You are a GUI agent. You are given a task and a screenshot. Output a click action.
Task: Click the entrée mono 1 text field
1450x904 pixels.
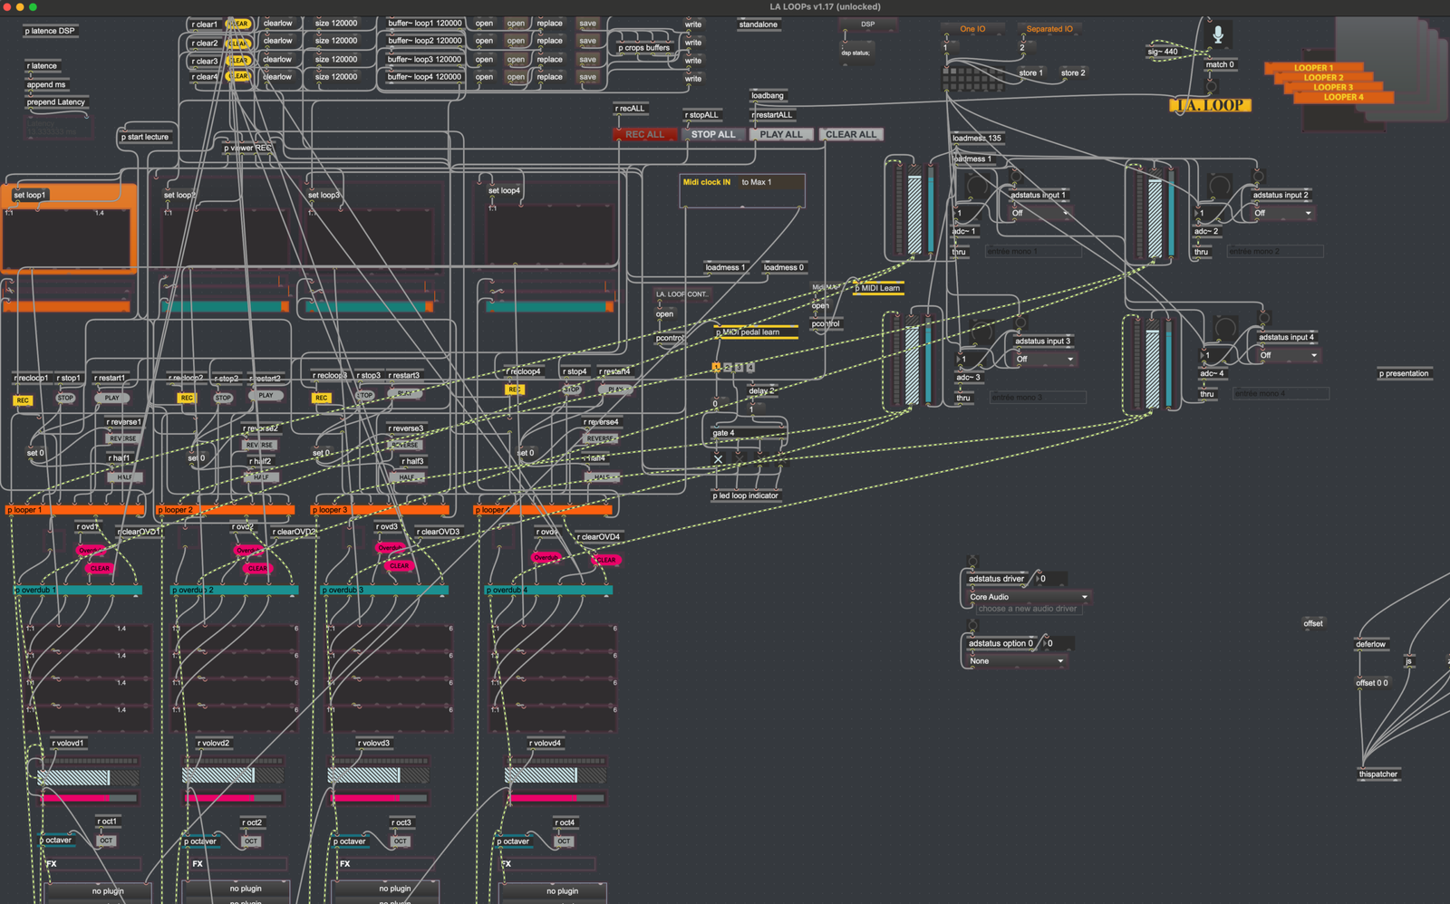(1031, 251)
